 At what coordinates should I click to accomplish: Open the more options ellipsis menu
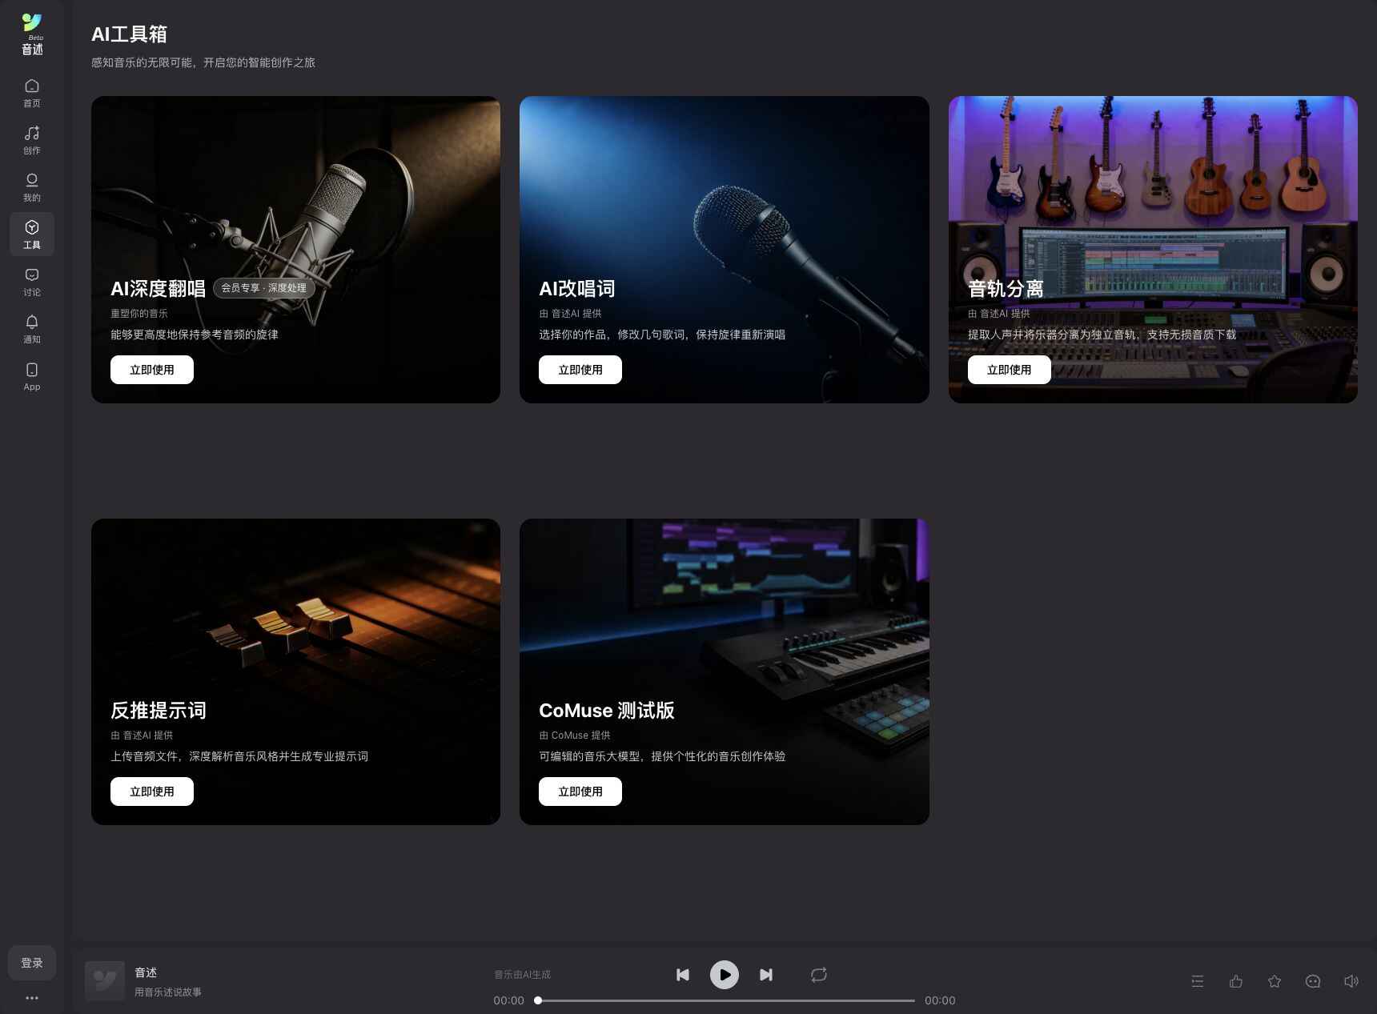32,998
